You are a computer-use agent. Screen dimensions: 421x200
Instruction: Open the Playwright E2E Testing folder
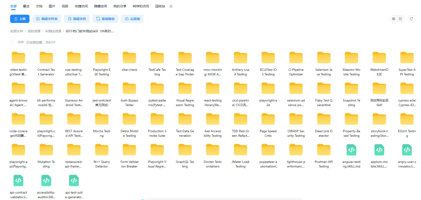coord(102,58)
